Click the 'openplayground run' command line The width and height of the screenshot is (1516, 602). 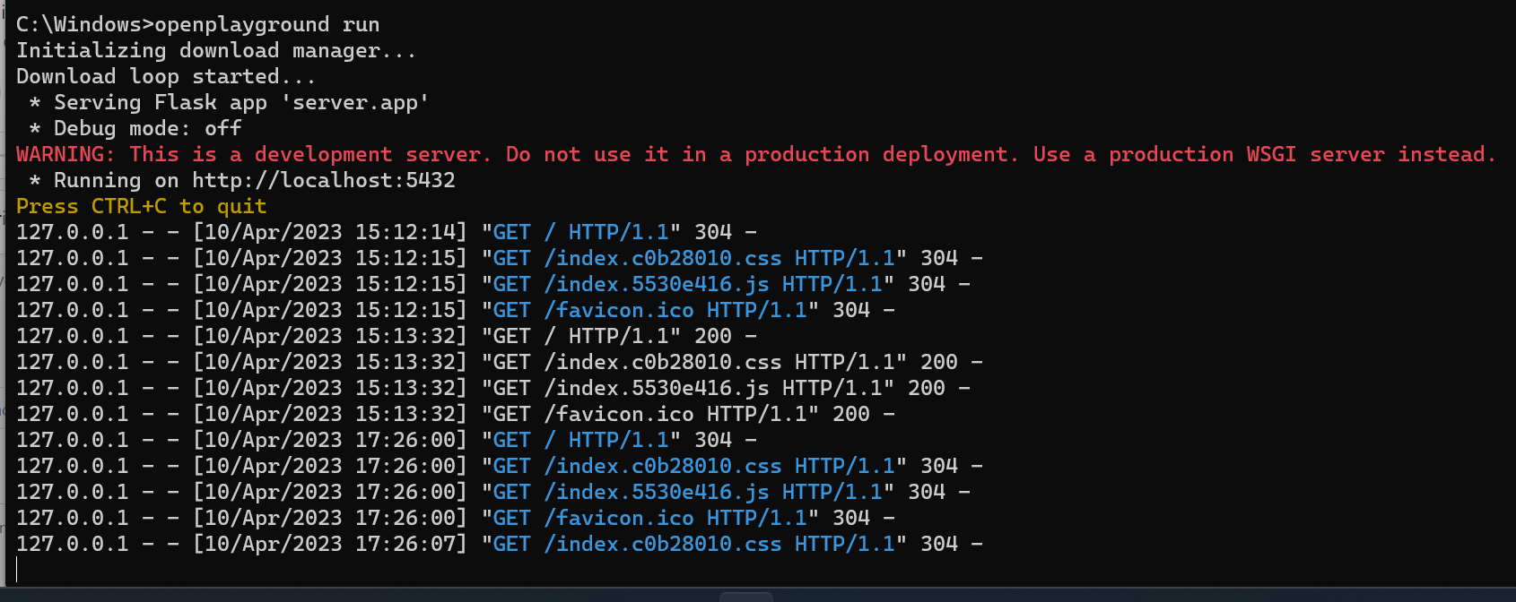coord(197,24)
